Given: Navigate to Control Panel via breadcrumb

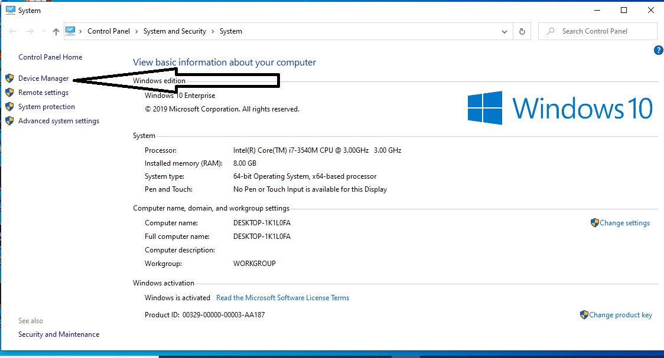Looking at the screenshot, I should (109, 31).
